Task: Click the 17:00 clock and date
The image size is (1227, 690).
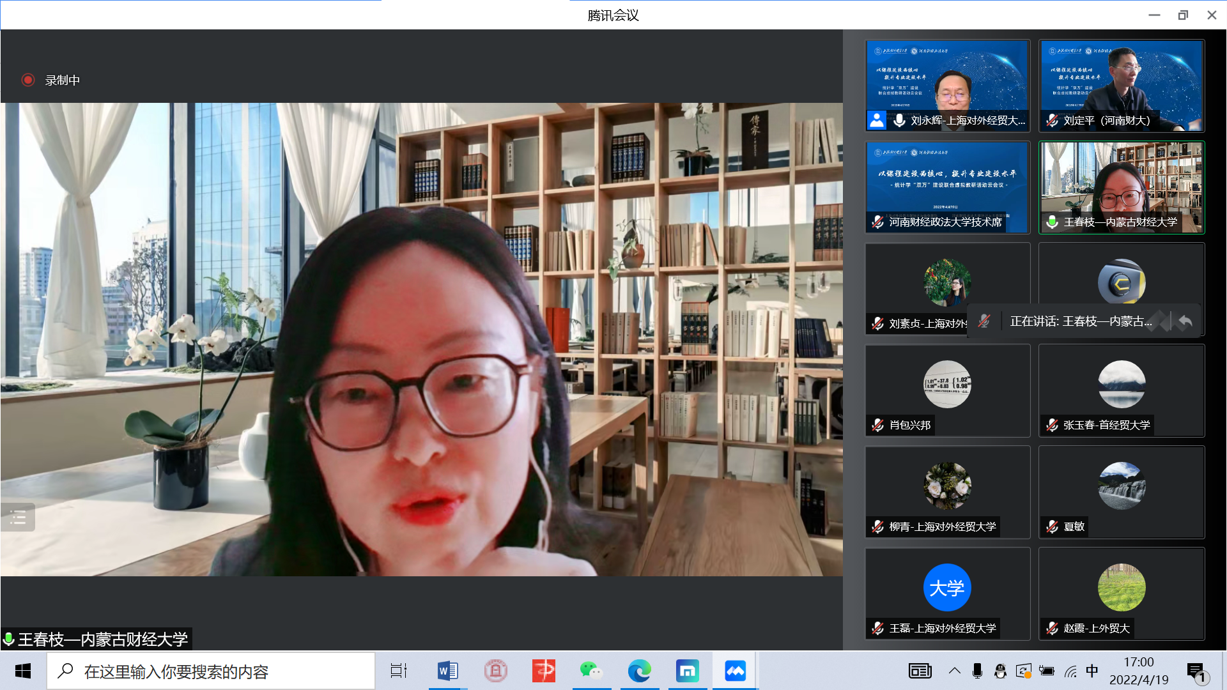Action: (1139, 671)
